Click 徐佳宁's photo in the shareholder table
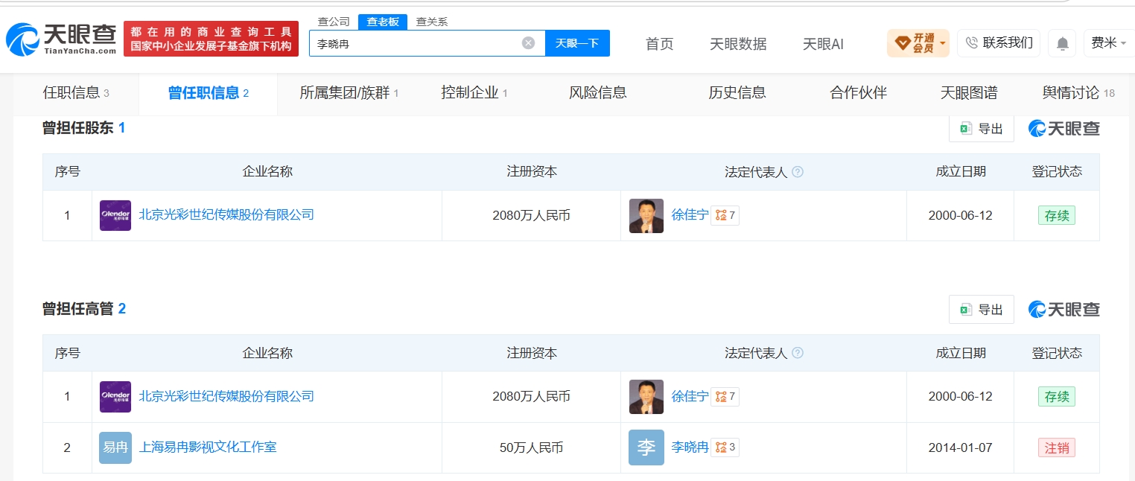This screenshot has width=1135, height=481. coord(646,216)
